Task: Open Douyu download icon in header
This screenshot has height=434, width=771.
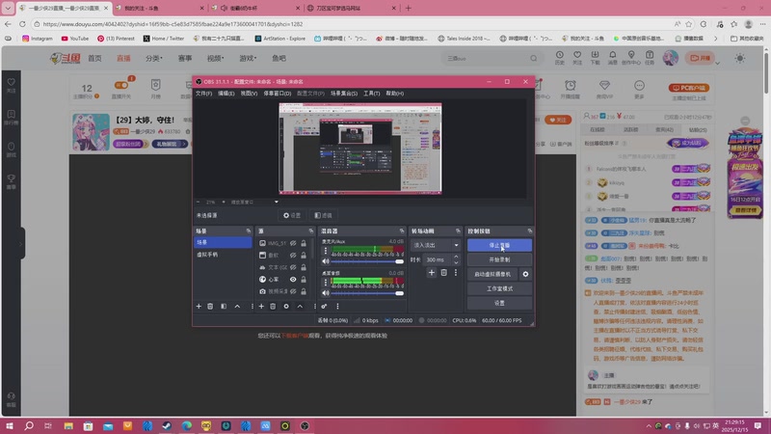Action: pyautogui.click(x=595, y=57)
